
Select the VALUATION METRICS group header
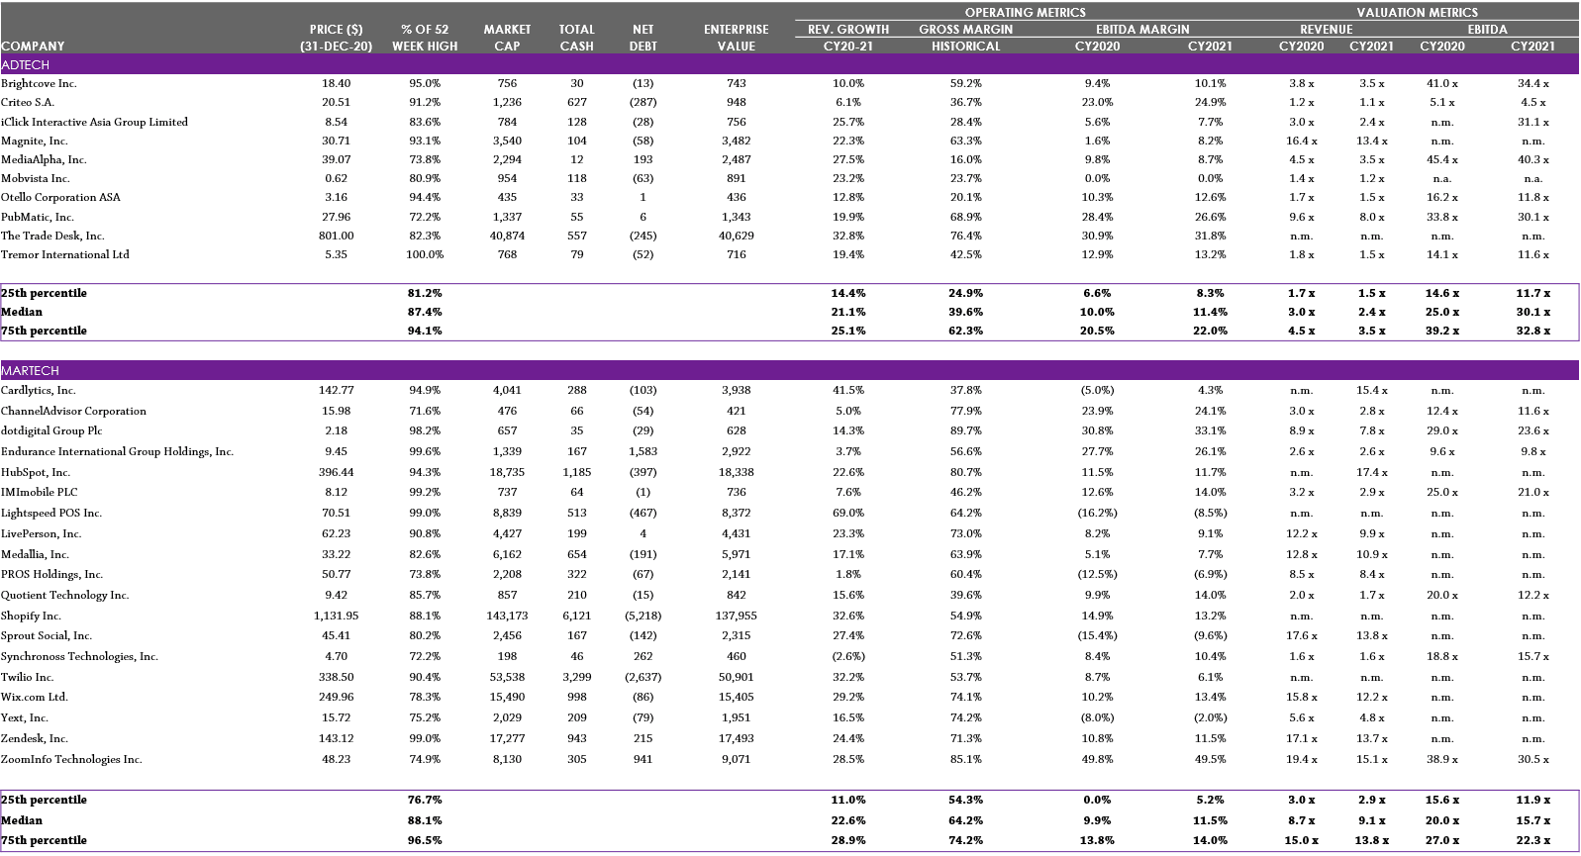click(x=1418, y=13)
